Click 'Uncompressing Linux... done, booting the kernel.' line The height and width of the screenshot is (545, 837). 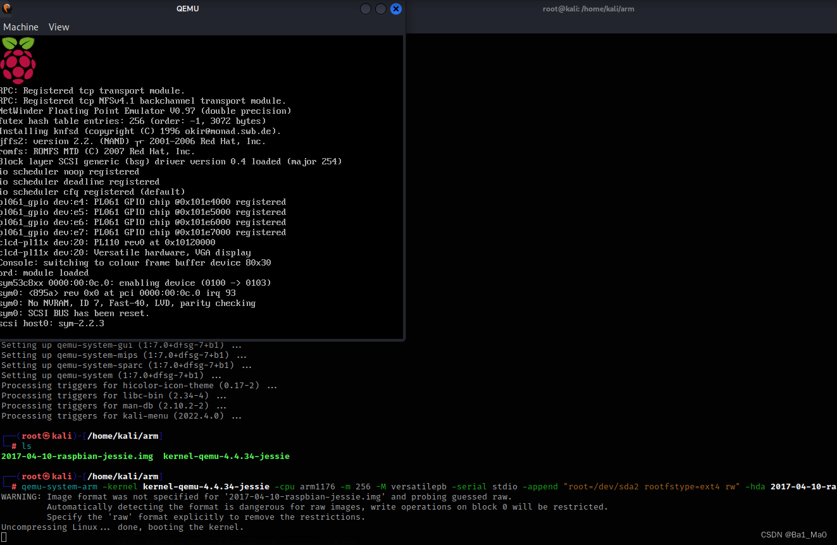tap(122, 527)
